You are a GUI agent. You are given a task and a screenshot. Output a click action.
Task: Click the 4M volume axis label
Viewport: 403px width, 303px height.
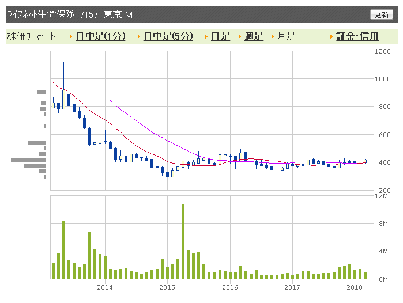click(383, 251)
